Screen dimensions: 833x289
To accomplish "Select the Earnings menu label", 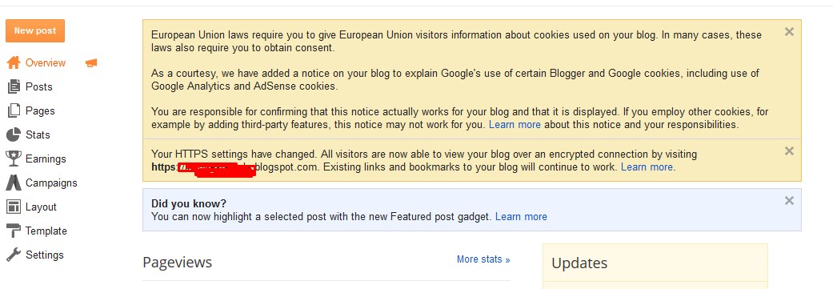I will [46, 159].
